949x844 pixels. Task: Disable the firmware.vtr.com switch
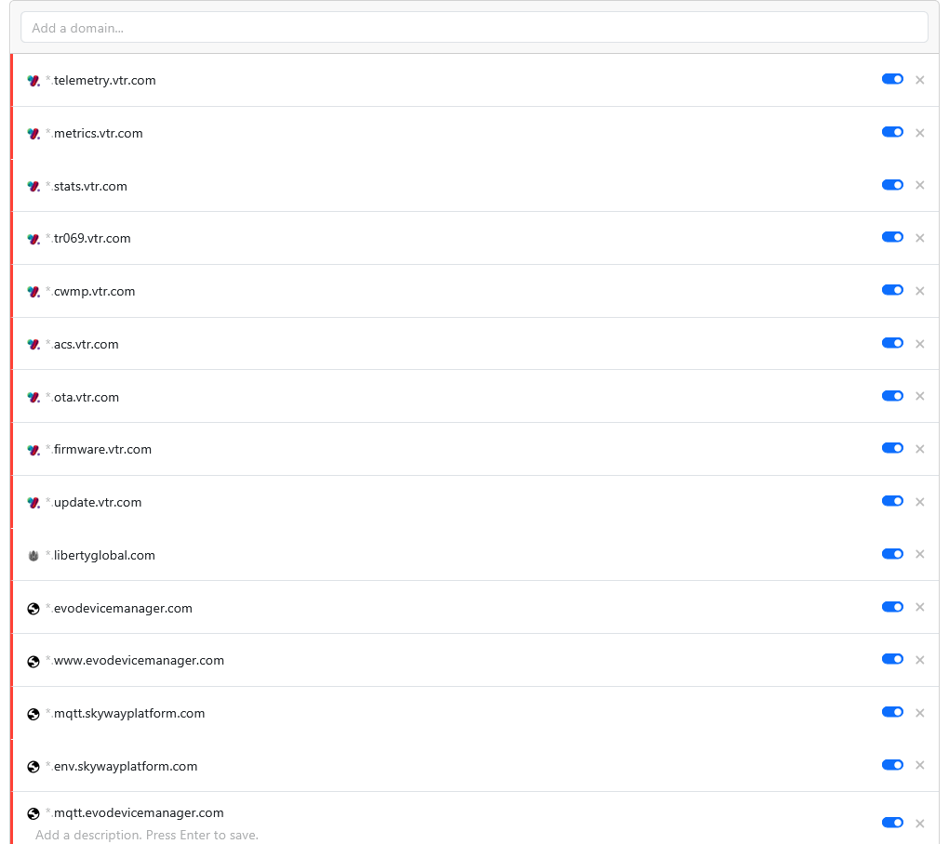tap(892, 448)
